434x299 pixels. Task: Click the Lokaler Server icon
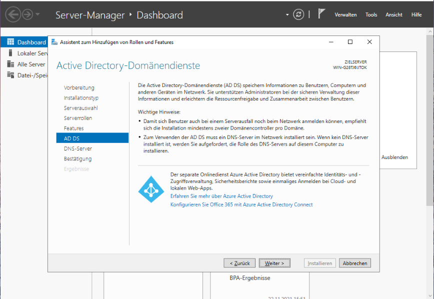point(10,53)
